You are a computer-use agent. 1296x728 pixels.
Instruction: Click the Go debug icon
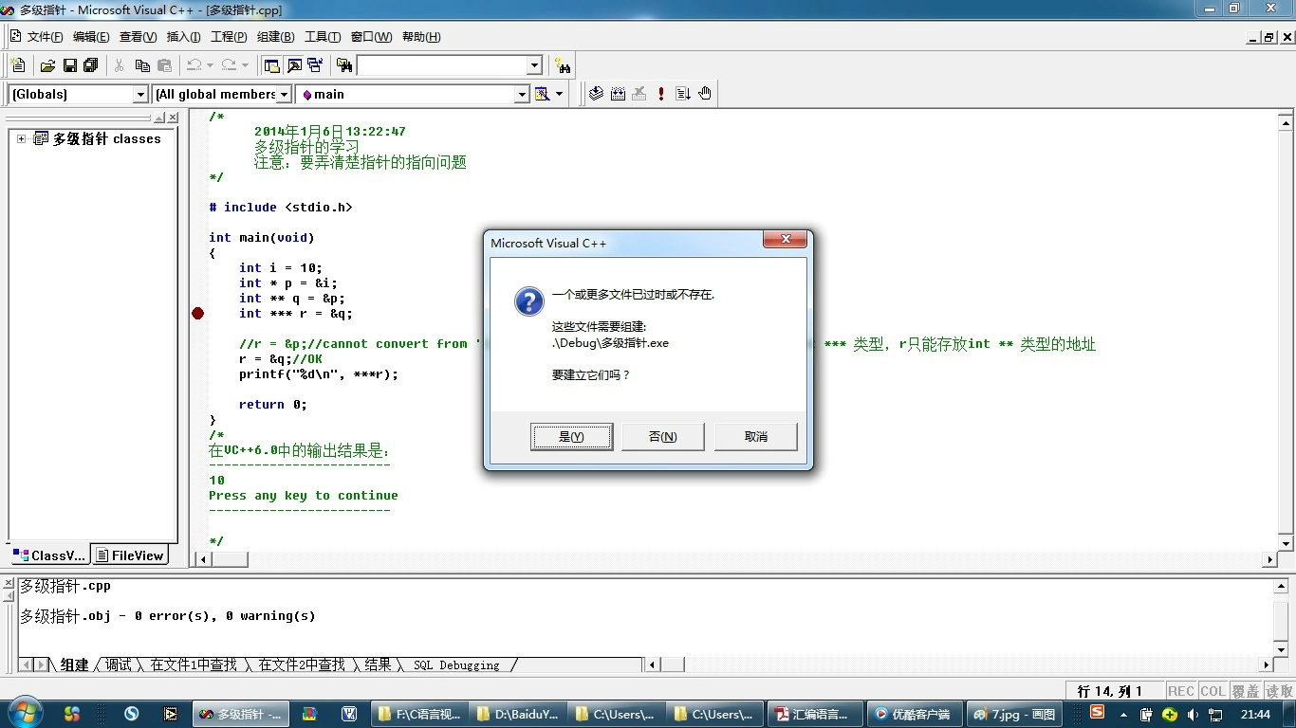(x=683, y=94)
